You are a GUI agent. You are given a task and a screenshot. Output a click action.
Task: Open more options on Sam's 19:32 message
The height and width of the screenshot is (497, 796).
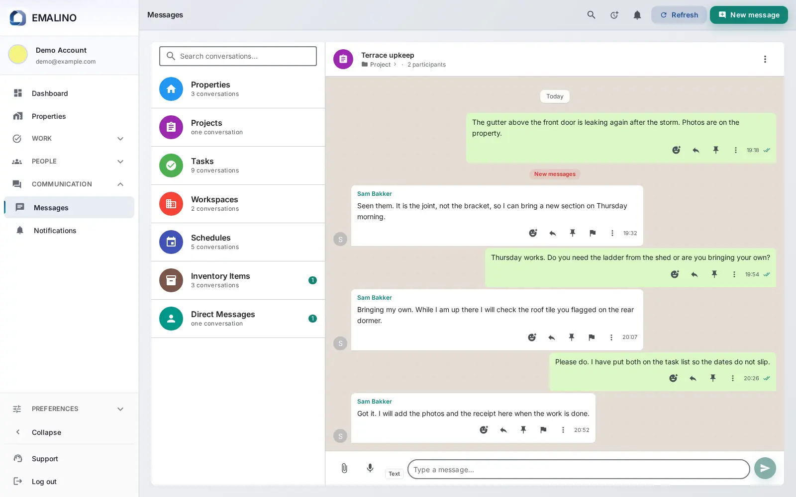612,233
